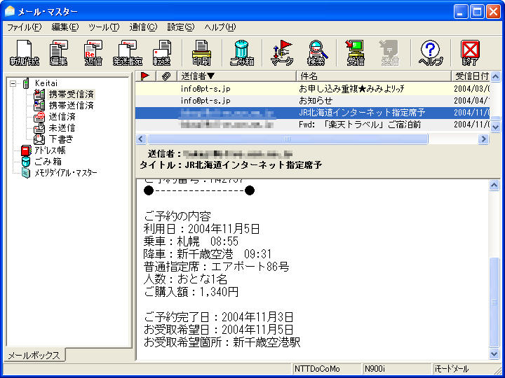Click the message body vertical scrollbar thumb

(x=494, y=302)
